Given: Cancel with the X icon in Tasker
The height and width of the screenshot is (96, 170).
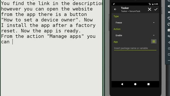Looking at the screenshot, I should point(150,9).
